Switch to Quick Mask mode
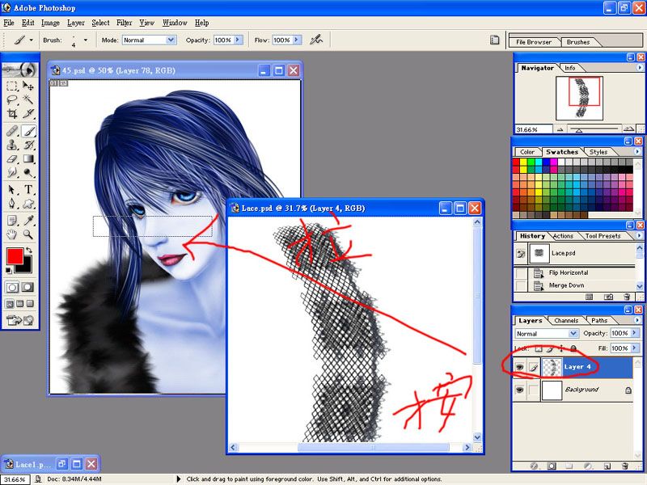This screenshot has height=485, width=647. (27, 287)
